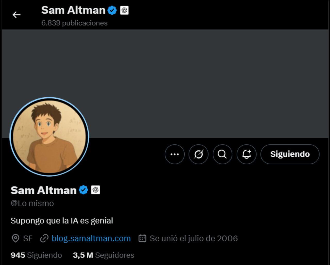330x265 pixels.
Task: Open the blog.samaltman.com link
Action: click(91, 238)
